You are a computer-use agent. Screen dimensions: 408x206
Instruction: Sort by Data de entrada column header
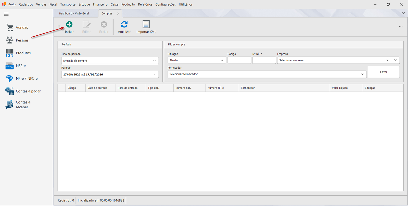(x=100, y=88)
